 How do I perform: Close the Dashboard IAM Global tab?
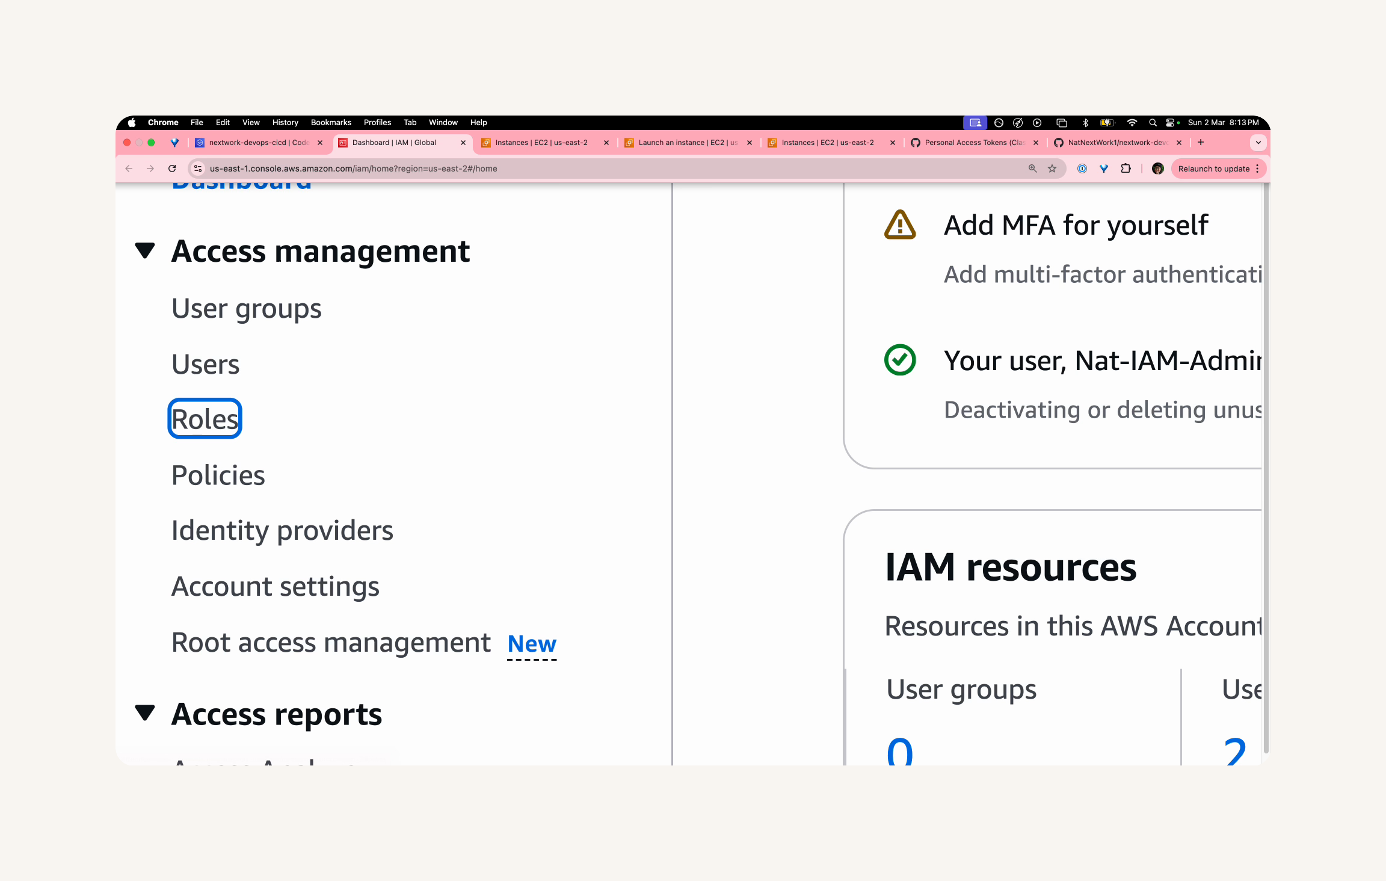pyautogui.click(x=463, y=143)
